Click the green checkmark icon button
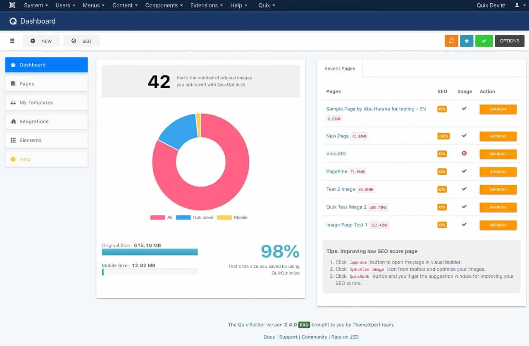529x346 pixels. point(484,41)
